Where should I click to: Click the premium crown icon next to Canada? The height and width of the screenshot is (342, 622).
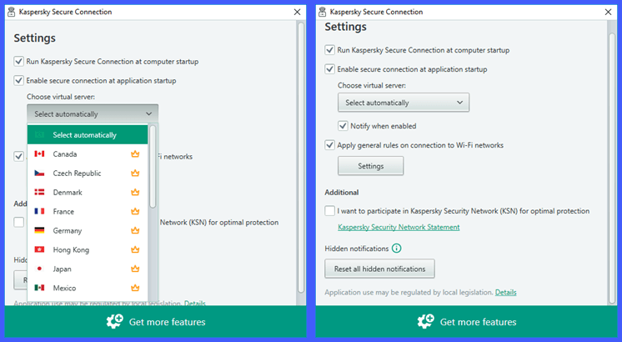tap(135, 154)
